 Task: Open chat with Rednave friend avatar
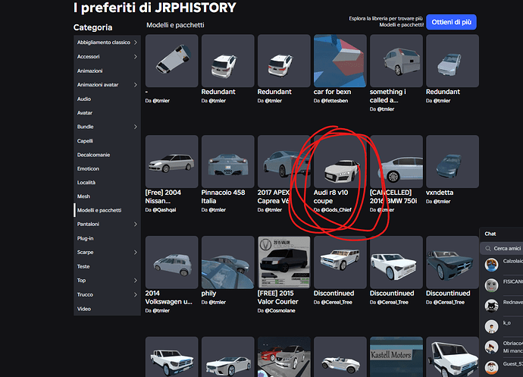coord(491,306)
